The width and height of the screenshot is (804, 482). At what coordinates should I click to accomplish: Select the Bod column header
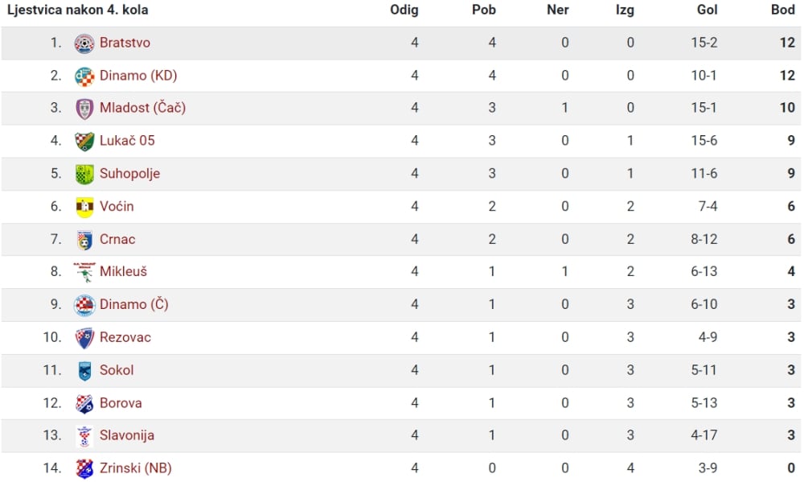783,10
